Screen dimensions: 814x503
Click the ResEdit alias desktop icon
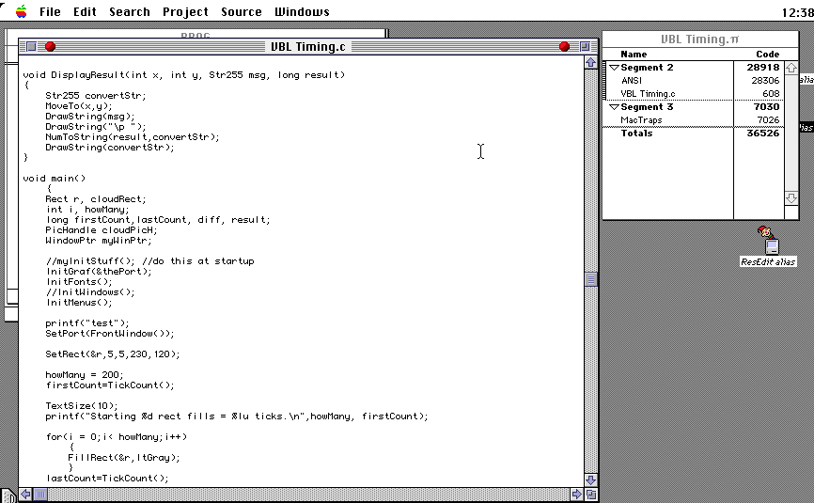click(x=768, y=246)
